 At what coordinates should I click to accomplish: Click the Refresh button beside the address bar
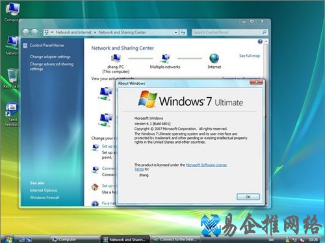coord(183,32)
